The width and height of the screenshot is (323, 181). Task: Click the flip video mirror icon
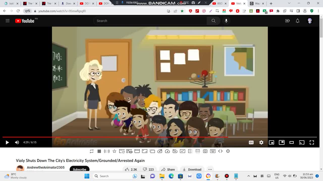[190, 151]
